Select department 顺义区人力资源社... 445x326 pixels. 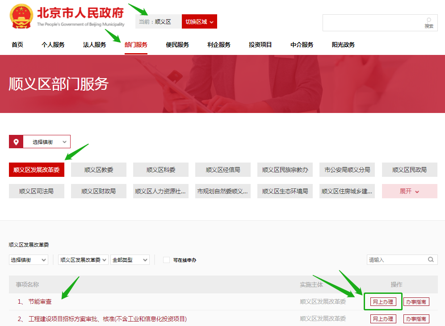point(161,191)
